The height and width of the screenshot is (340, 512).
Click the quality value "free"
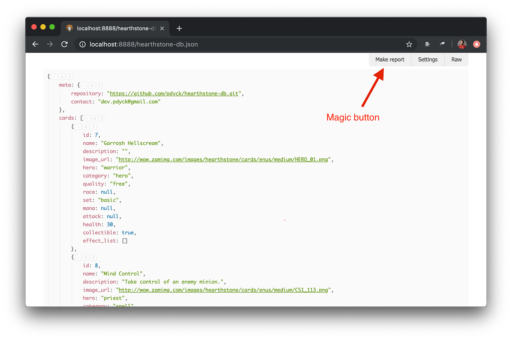point(119,184)
